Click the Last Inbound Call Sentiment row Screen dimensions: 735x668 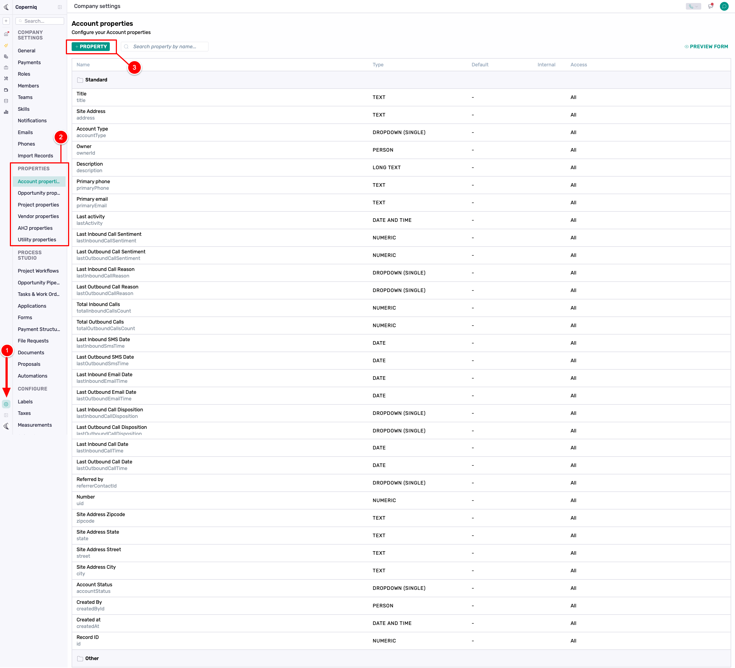coord(401,237)
